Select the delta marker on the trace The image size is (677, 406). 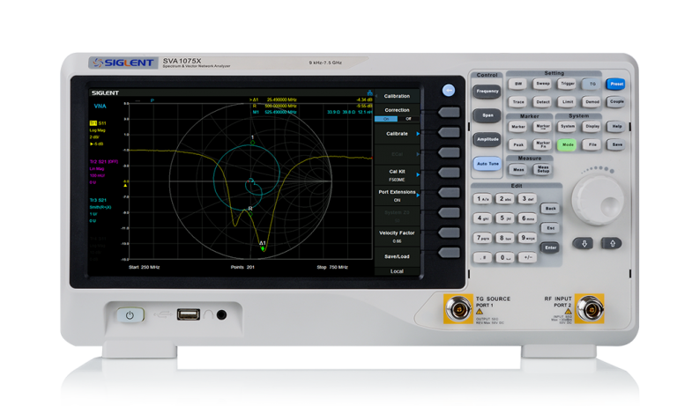262,248
